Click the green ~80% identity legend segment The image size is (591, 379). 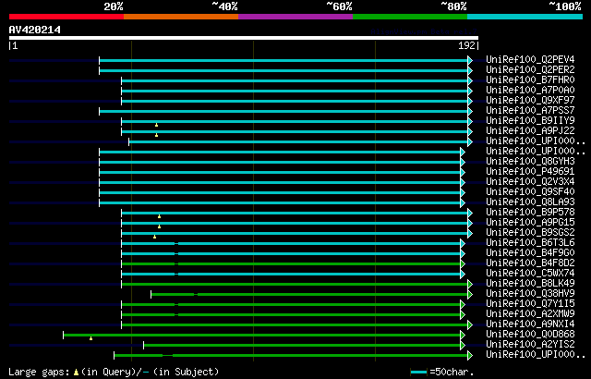click(x=410, y=17)
